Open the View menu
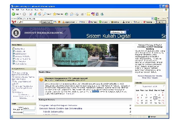Viewport: 180px width, 135px height. pos(22,10)
